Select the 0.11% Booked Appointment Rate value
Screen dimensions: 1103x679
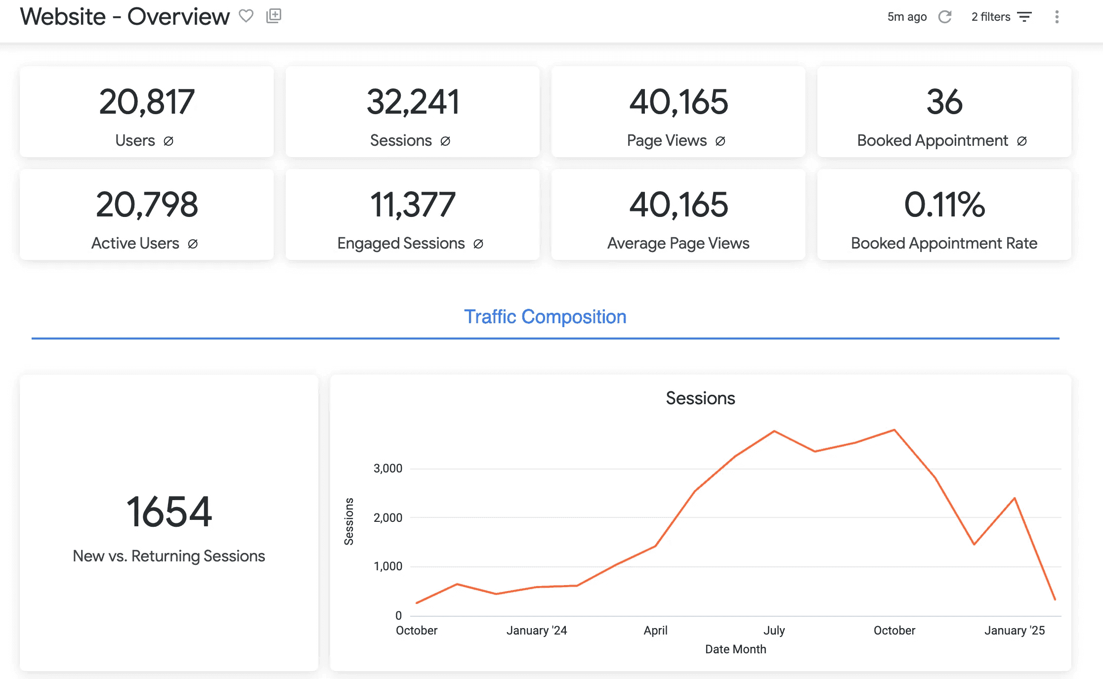(x=944, y=205)
